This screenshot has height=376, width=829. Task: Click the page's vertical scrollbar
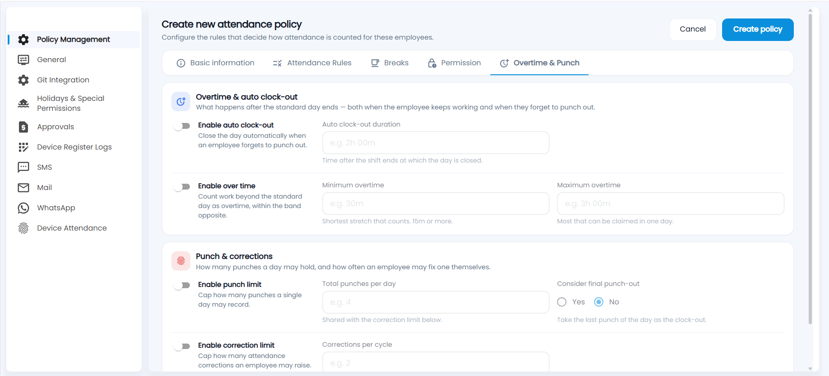tap(810, 169)
